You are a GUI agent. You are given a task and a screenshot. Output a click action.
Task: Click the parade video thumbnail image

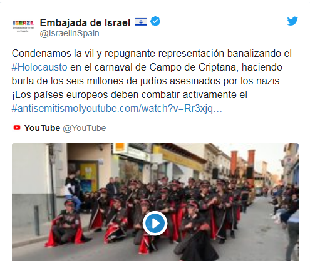[155, 202]
